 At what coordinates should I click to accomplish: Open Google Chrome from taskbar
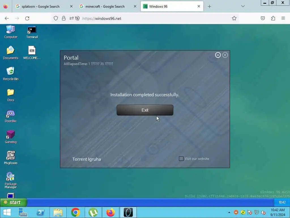75,212
